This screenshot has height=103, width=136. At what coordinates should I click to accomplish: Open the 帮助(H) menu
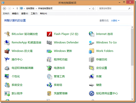click(x=43, y=13)
